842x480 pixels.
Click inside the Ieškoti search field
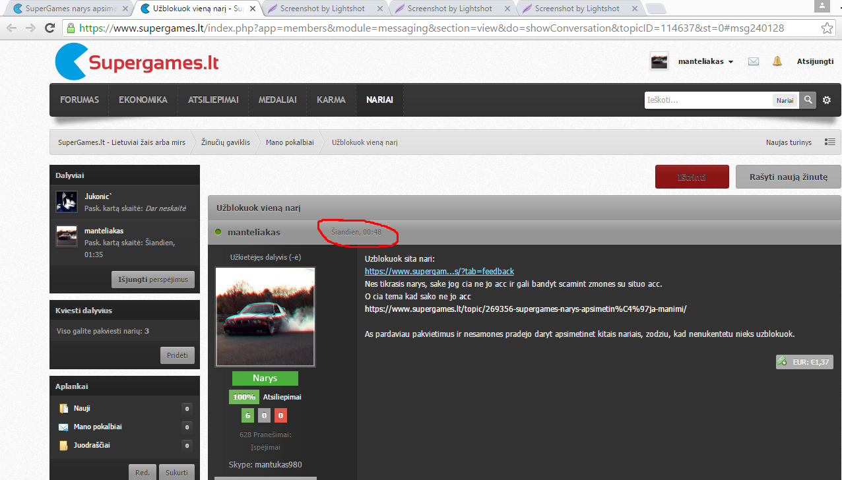(708, 100)
